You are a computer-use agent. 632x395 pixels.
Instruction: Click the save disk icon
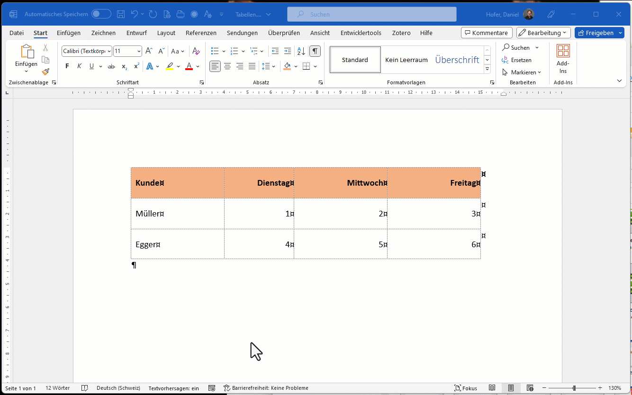[121, 14]
